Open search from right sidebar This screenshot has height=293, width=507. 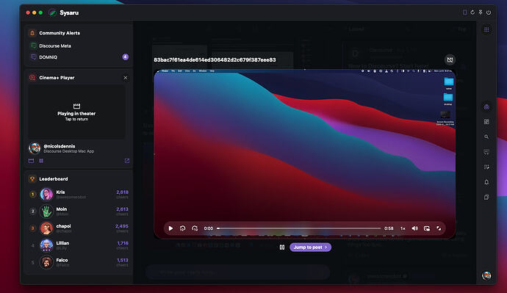(486, 137)
